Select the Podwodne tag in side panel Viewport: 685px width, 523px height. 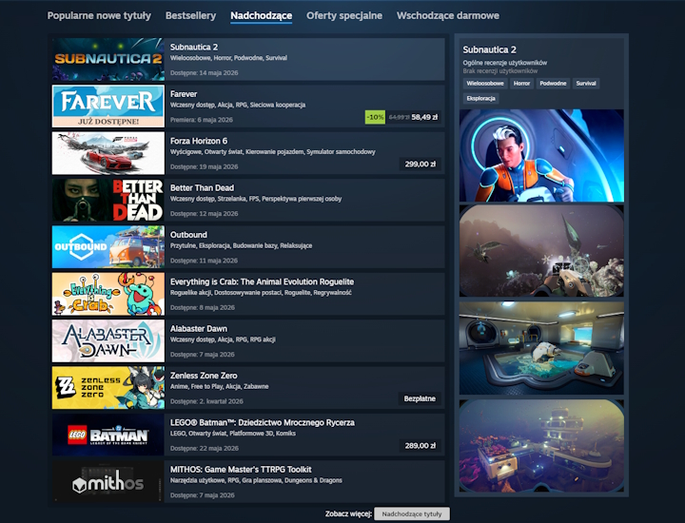coord(553,84)
